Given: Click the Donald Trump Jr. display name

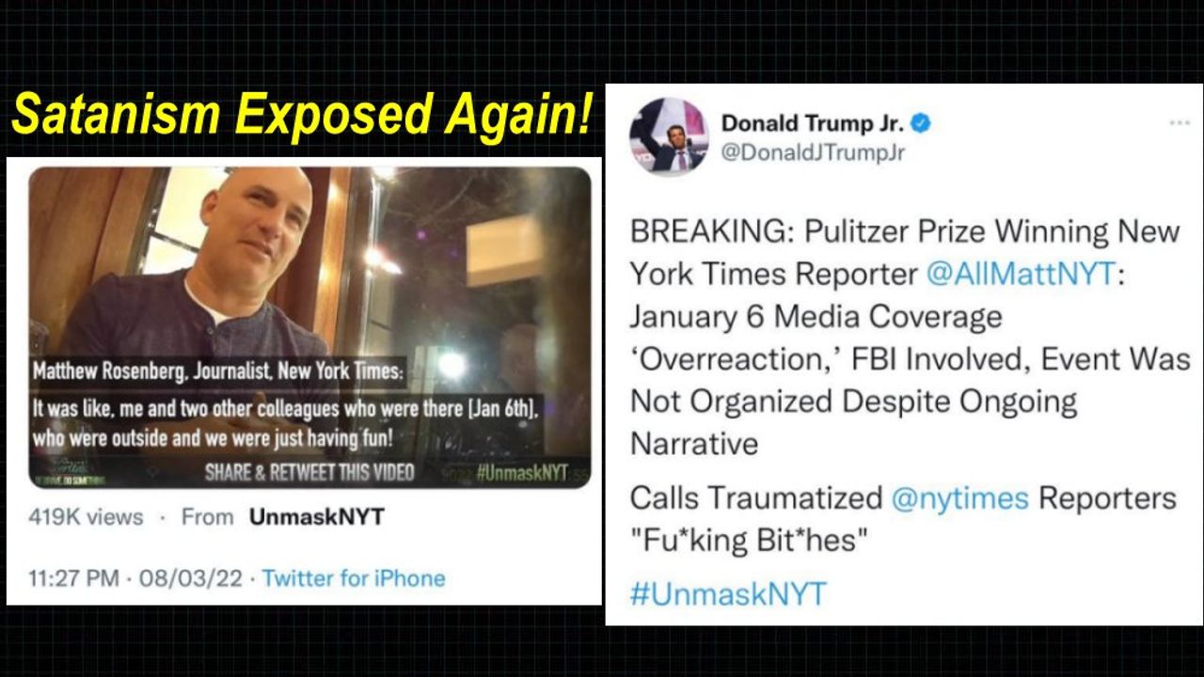Looking at the screenshot, I should pos(812,123).
